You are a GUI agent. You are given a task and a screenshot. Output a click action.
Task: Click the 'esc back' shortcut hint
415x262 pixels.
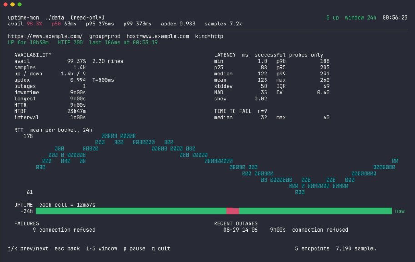[x=67, y=248]
